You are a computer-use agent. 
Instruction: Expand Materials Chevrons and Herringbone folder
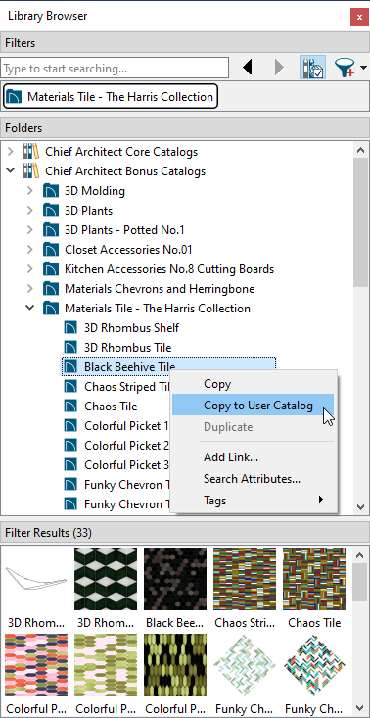(x=30, y=289)
